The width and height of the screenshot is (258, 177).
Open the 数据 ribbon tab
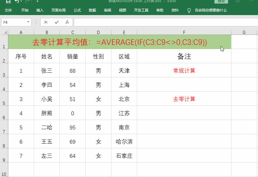point(92,10)
